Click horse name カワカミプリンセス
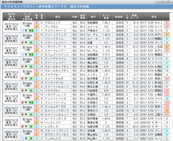The height and width of the screenshot is (141, 173). pos(57,135)
